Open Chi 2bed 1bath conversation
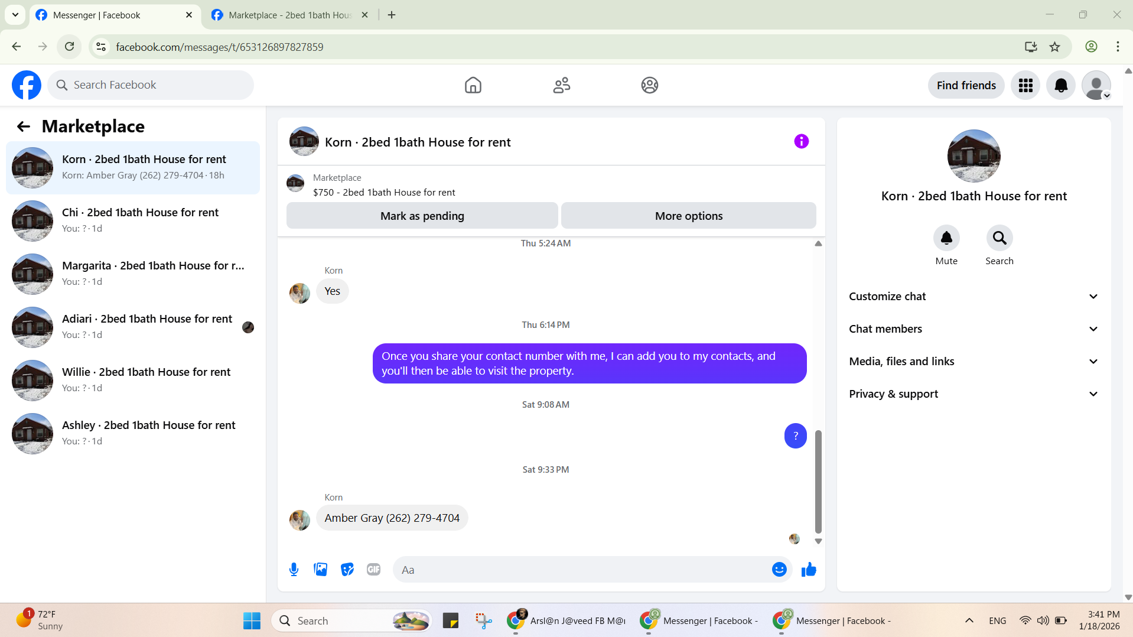 coord(133,221)
